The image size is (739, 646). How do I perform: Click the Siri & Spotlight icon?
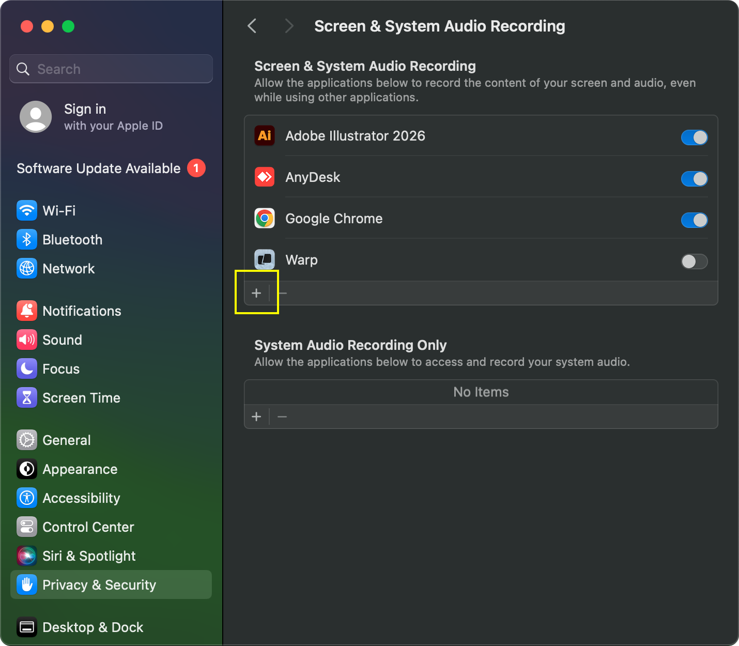click(x=27, y=556)
